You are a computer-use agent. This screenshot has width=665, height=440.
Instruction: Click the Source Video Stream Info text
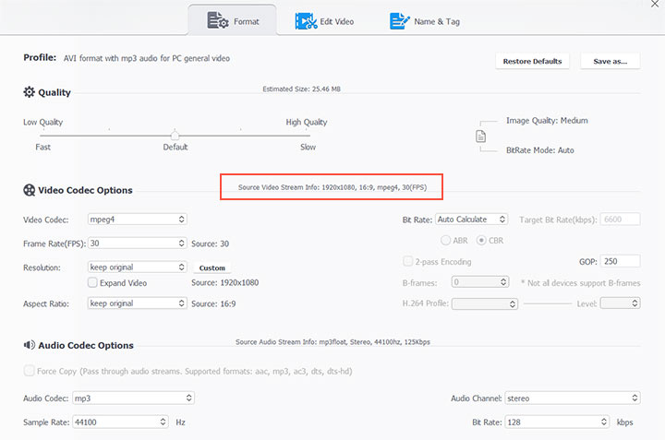332,187
